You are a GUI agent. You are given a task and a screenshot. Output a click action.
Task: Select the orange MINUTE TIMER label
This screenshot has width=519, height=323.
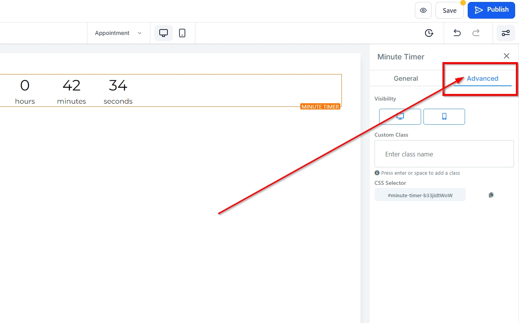click(x=320, y=107)
